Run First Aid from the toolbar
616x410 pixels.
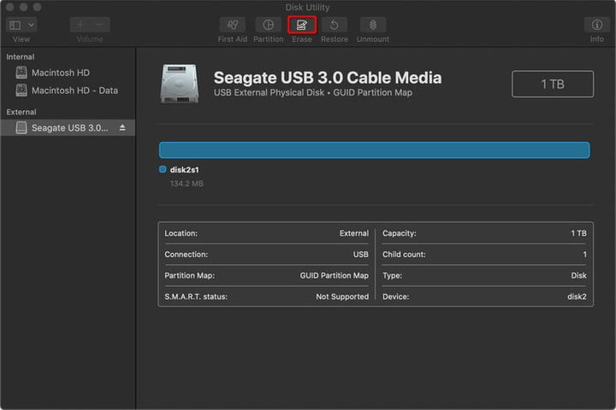[x=233, y=25]
